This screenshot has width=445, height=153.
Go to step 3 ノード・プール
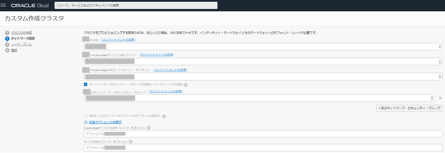(x=21, y=44)
